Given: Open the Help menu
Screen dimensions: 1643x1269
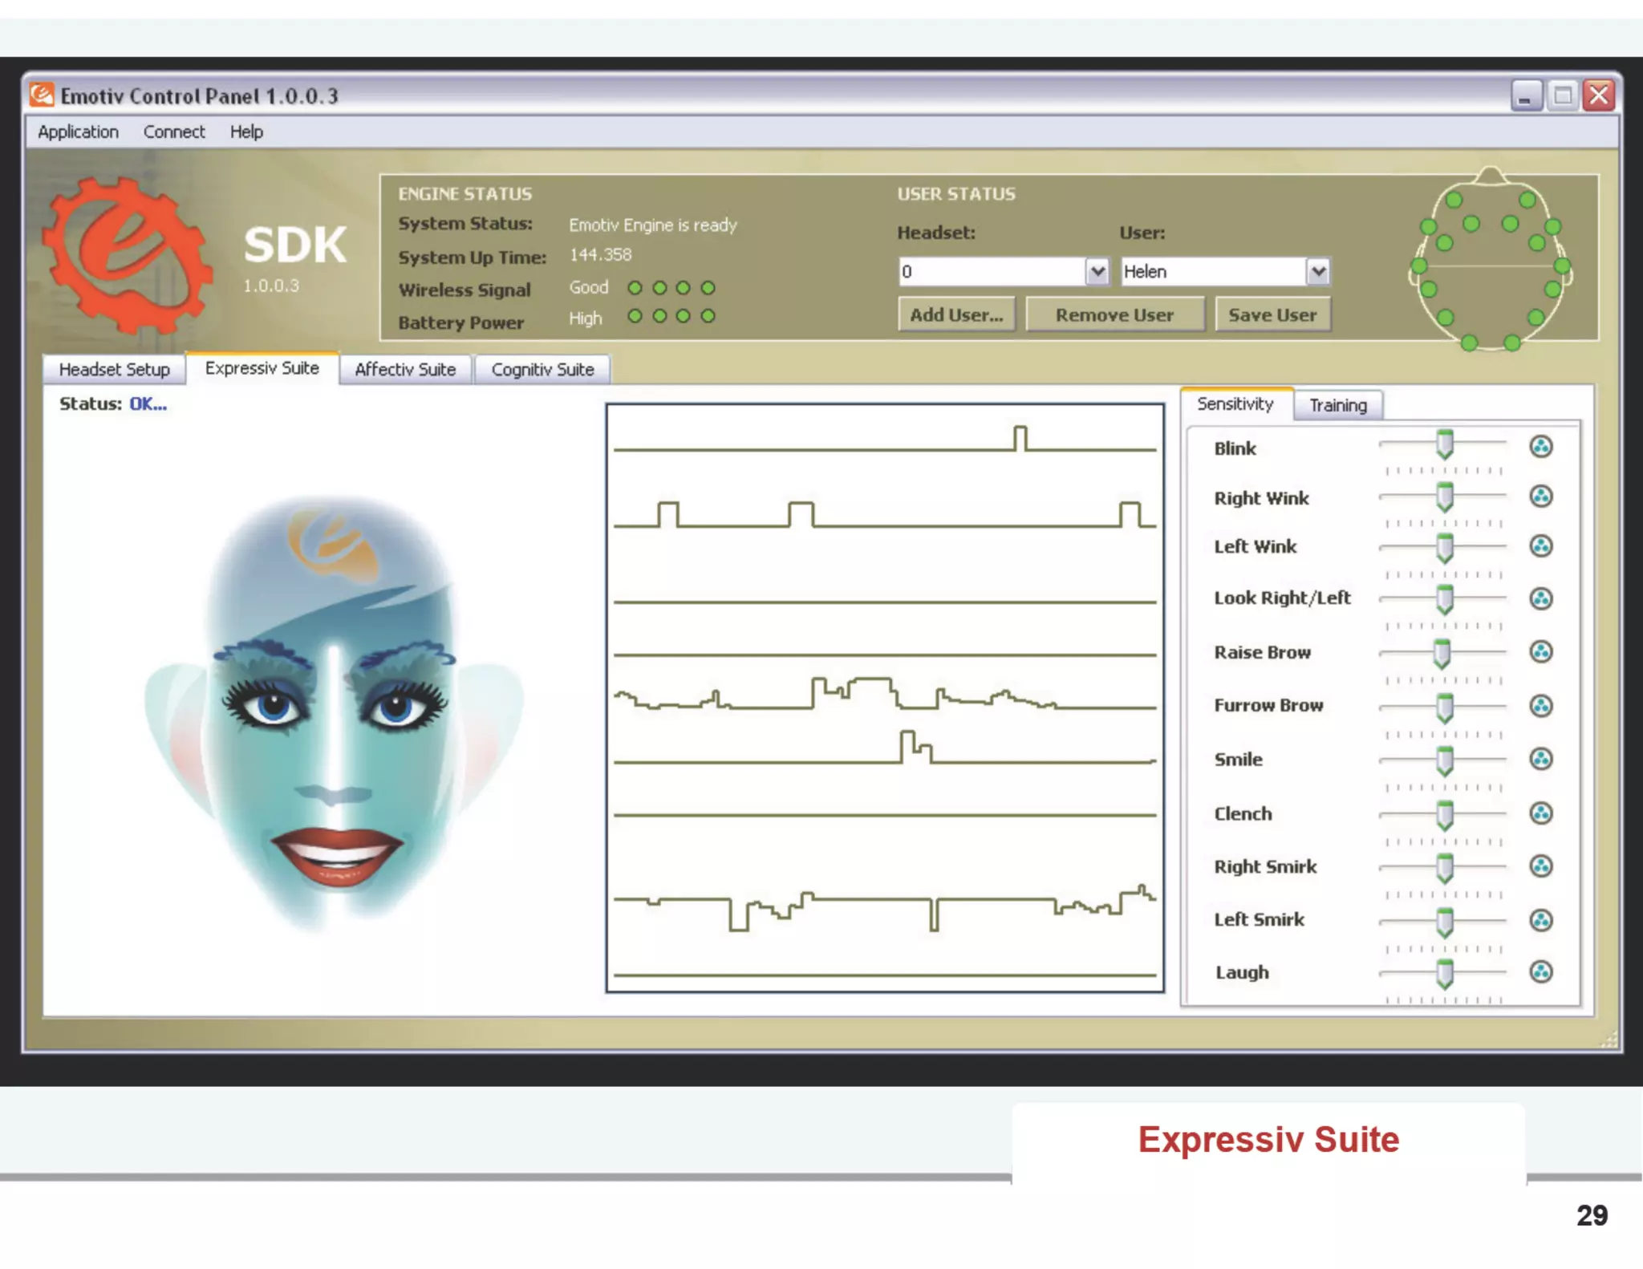Looking at the screenshot, I should point(246,132).
